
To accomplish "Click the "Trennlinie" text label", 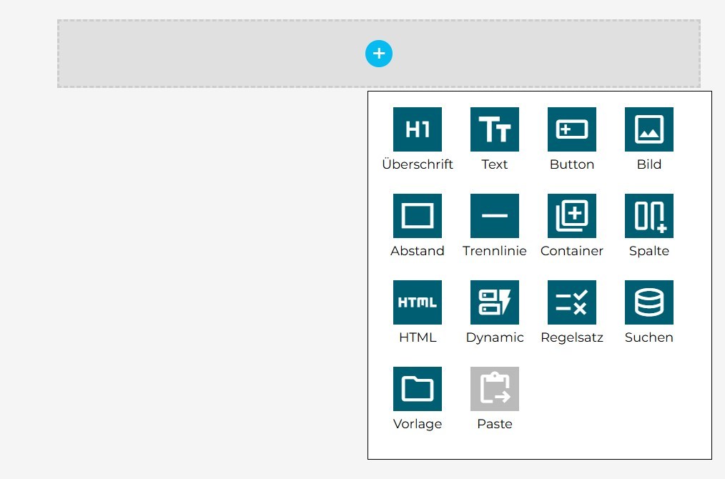I will (495, 251).
